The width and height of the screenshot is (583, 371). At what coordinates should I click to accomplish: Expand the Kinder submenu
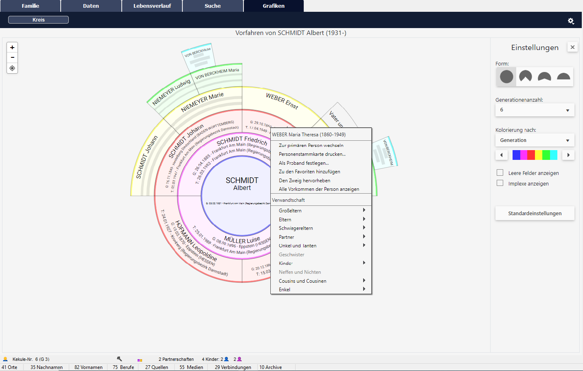pos(321,263)
